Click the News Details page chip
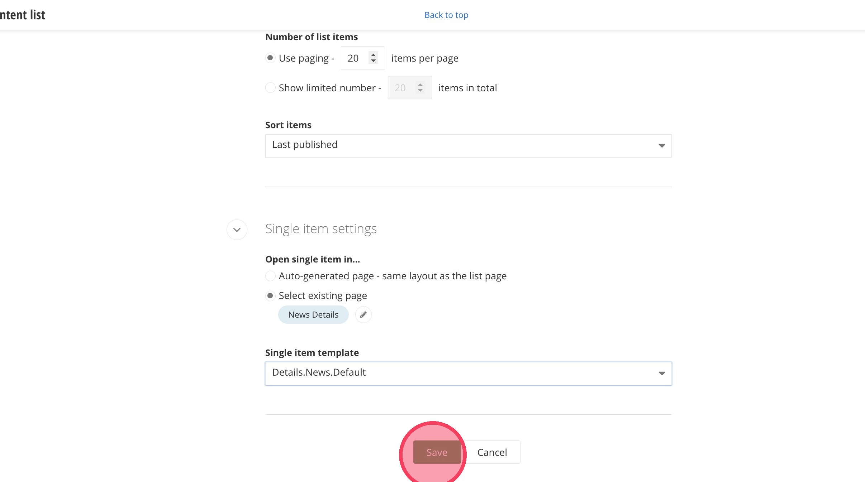 pos(313,315)
